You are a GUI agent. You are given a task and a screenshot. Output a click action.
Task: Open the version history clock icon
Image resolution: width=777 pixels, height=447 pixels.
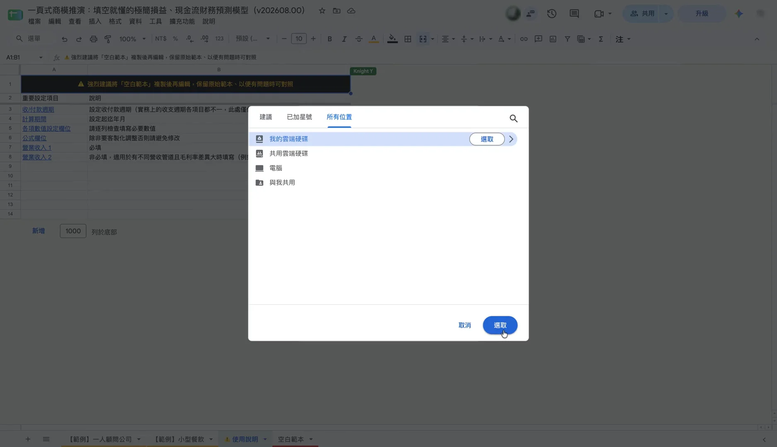(551, 14)
